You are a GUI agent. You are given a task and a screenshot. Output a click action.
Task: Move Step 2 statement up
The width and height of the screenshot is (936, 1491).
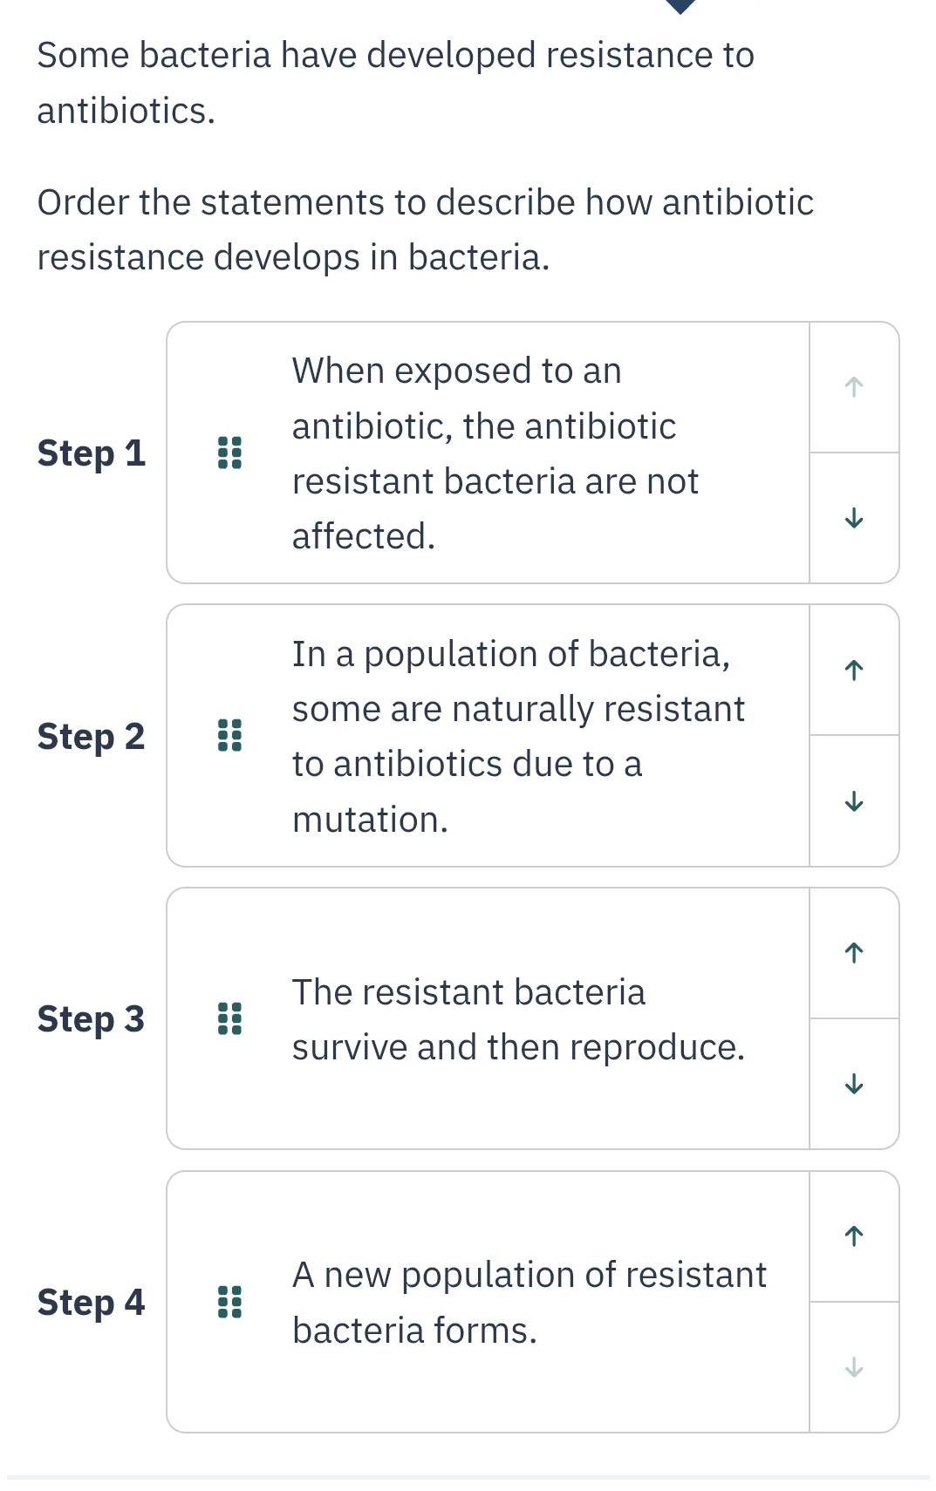point(854,670)
